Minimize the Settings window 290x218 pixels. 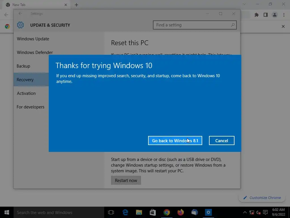[208, 14]
